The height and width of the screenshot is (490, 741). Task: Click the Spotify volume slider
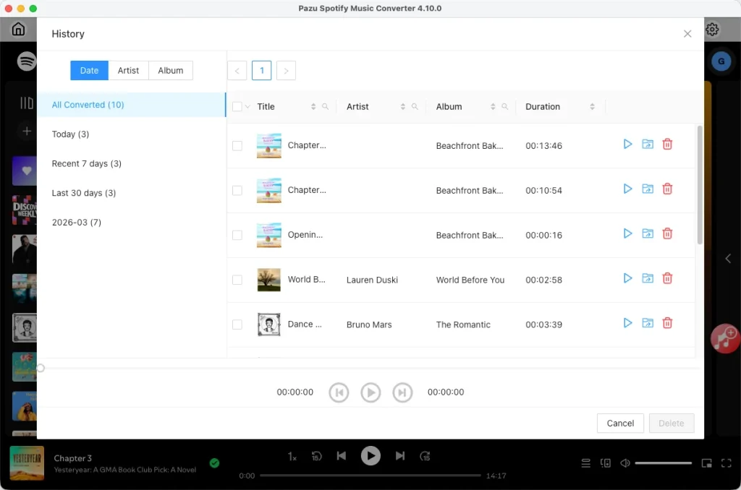663,463
